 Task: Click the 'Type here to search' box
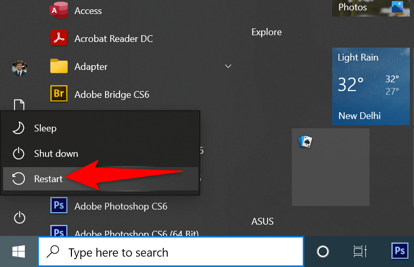(x=171, y=253)
